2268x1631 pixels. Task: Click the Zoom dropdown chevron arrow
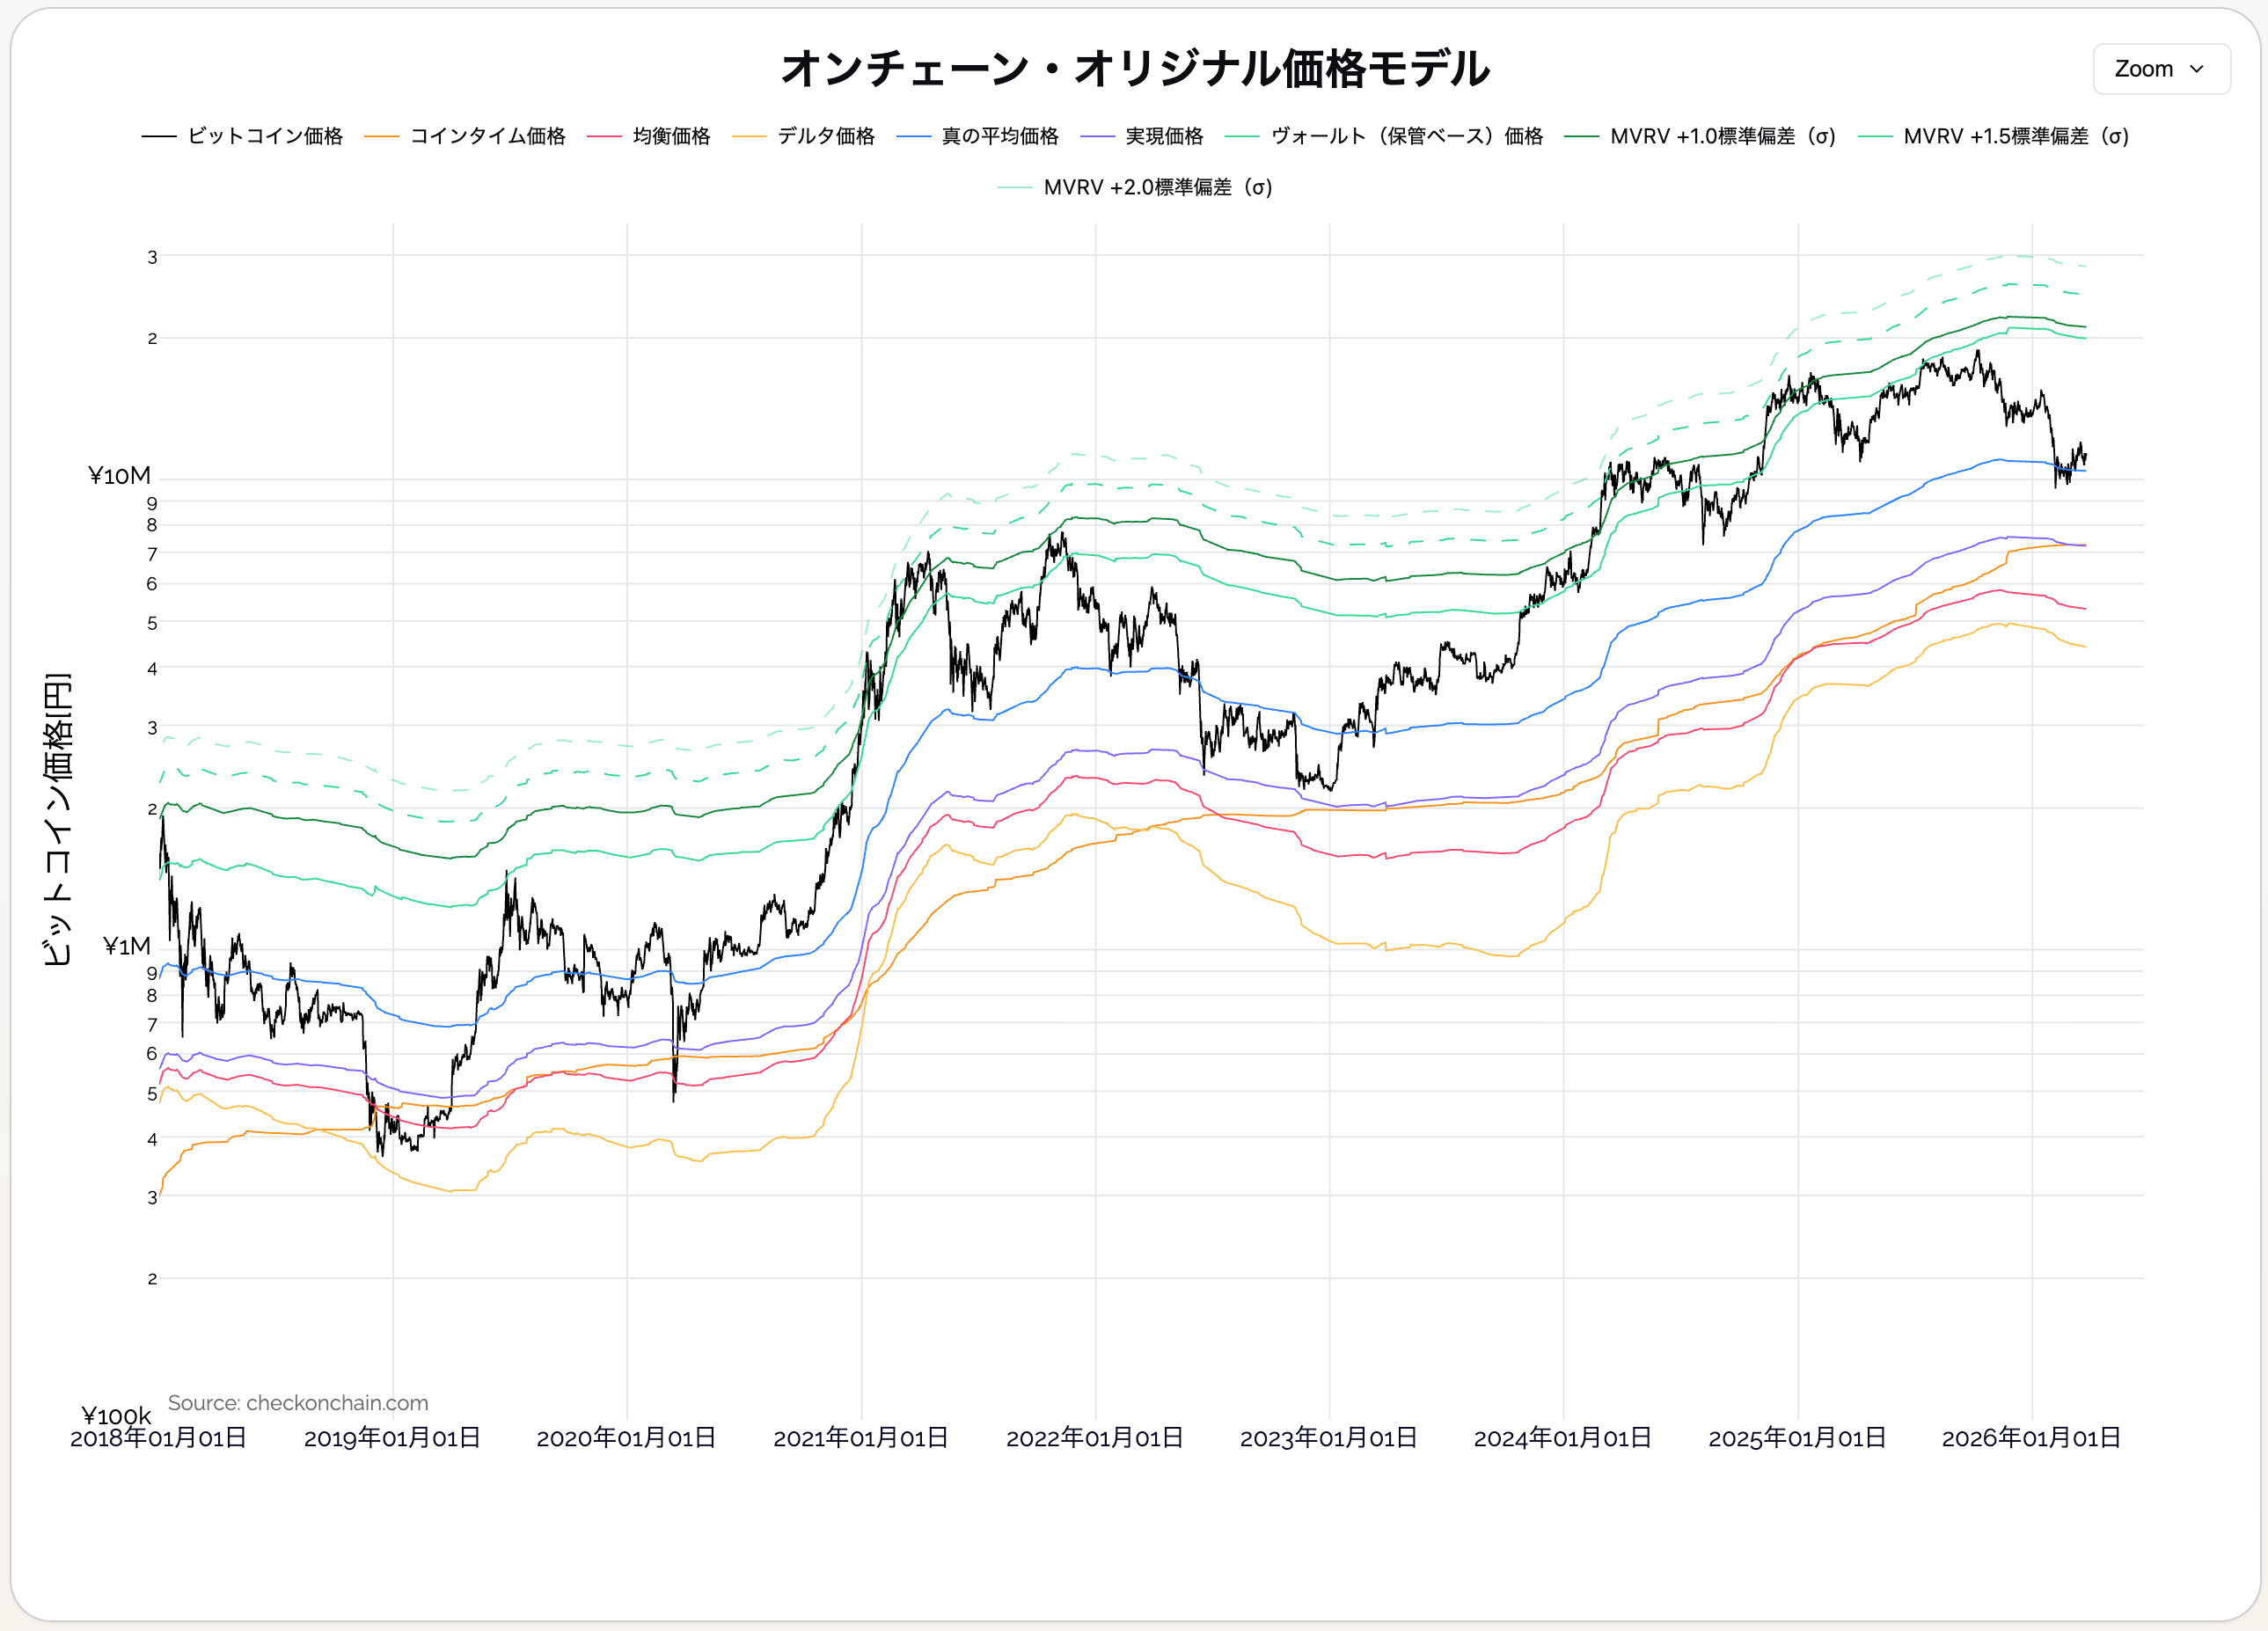[x=2197, y=69]
